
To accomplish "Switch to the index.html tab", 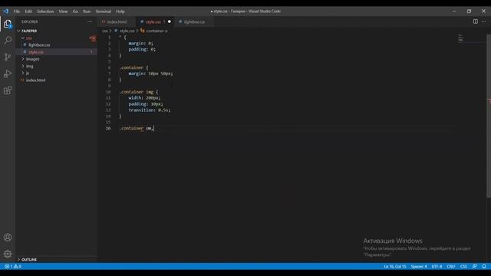I will click(x=117, y=22).
